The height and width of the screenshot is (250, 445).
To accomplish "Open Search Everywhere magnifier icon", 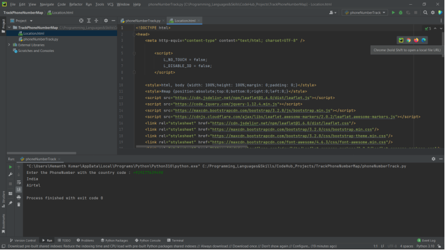I will point(425,12).
